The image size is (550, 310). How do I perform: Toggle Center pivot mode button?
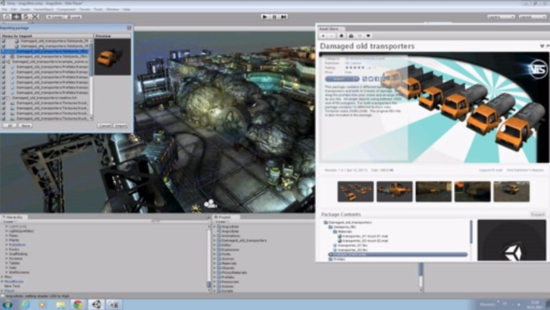tap(56, 17)
